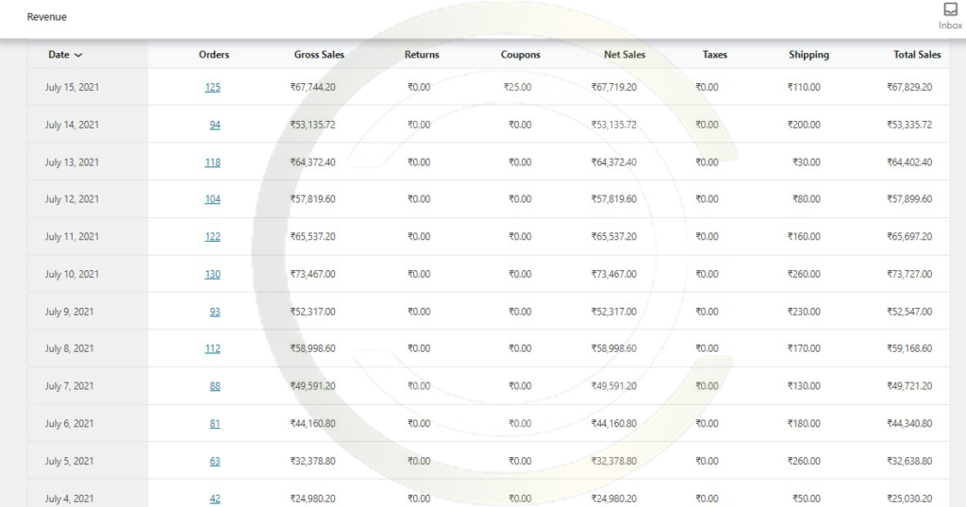966x507 pixels.
Task: Select the ₹49,721.20 total sales value
Action: coord(909,386)
